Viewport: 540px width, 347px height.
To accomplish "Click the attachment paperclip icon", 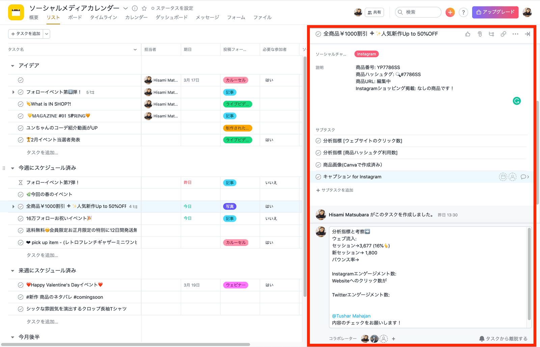I will tap(480, 34).
